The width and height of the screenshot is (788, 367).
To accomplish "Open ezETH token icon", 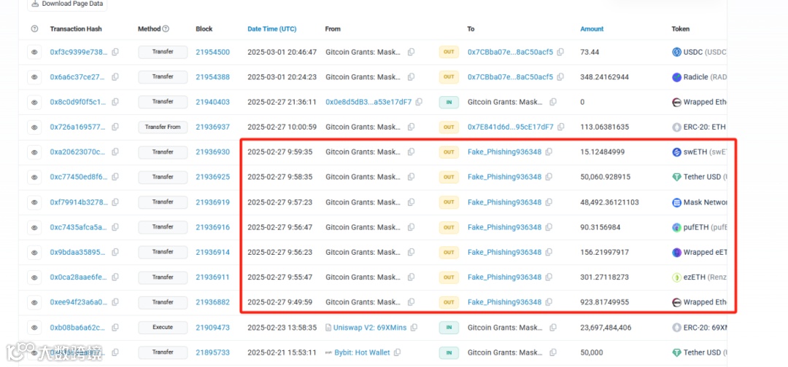I will [676, 277].
